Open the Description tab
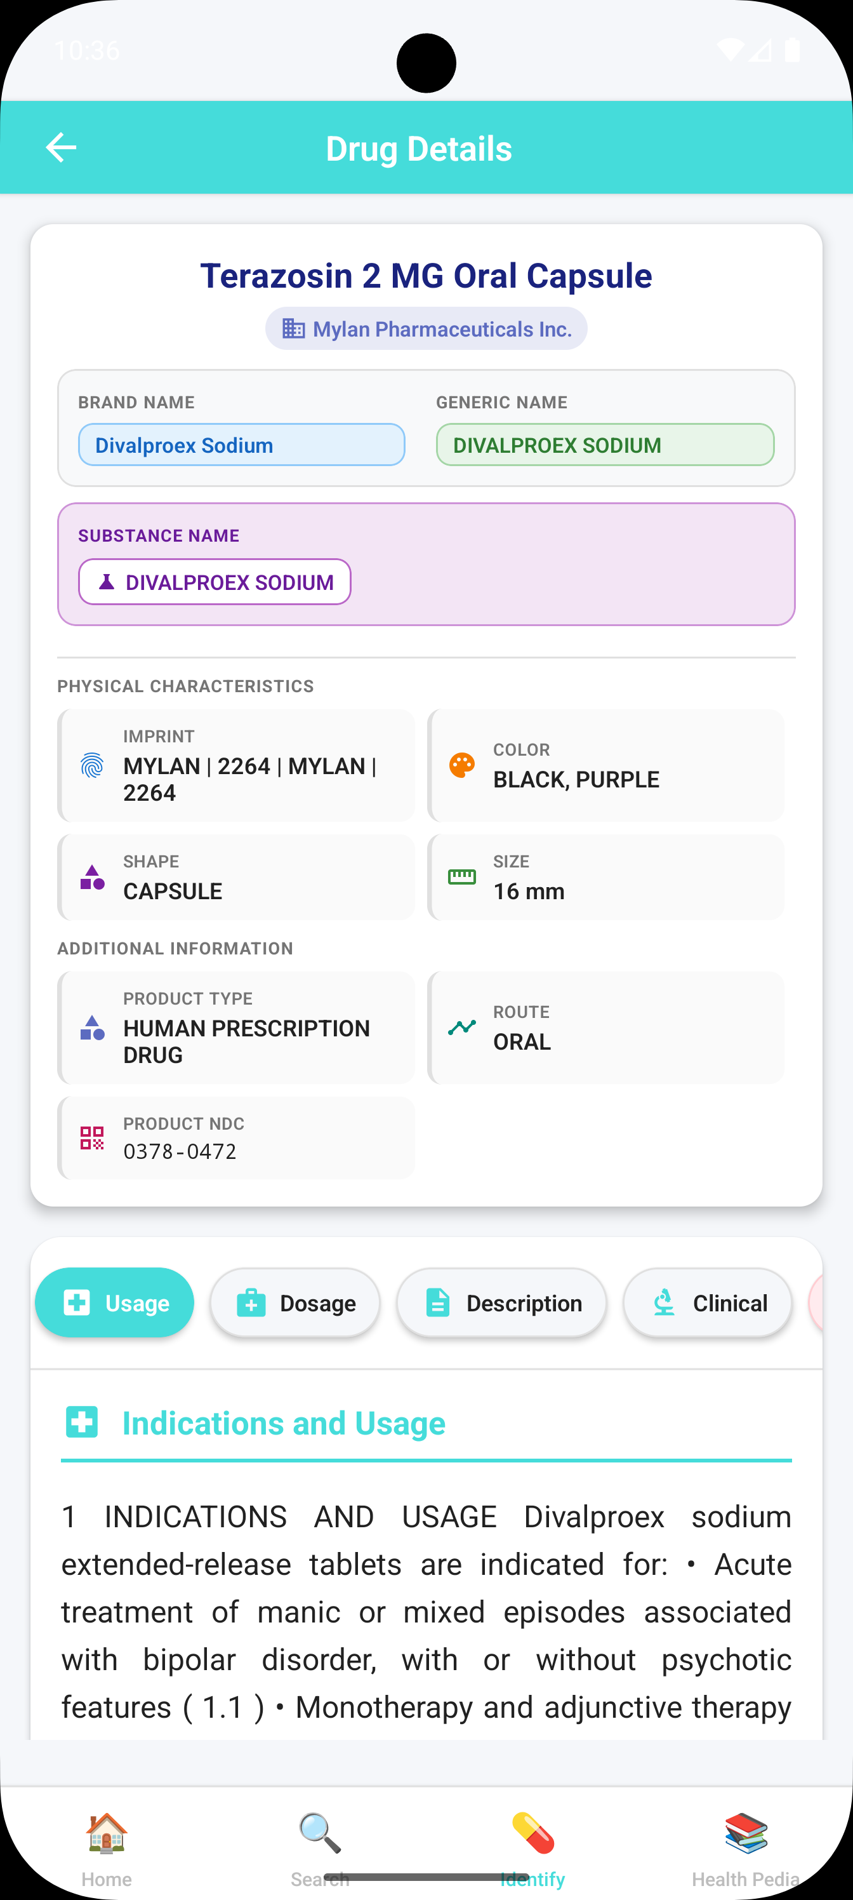 pos(501,1302)
